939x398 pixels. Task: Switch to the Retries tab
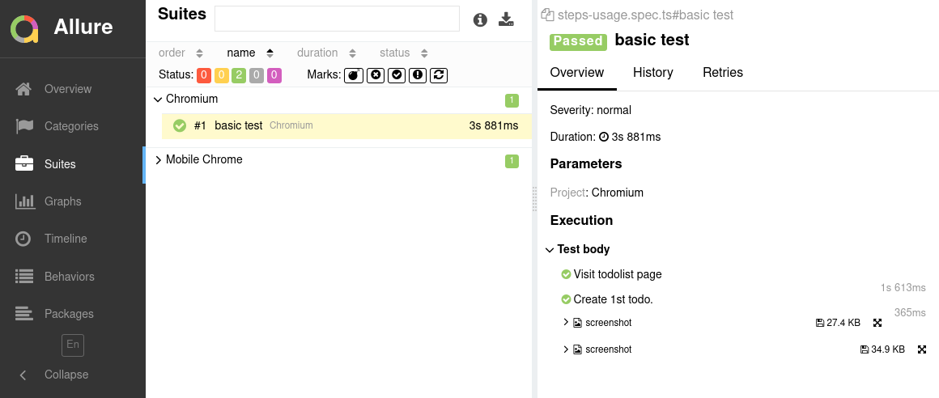(722, 73)
